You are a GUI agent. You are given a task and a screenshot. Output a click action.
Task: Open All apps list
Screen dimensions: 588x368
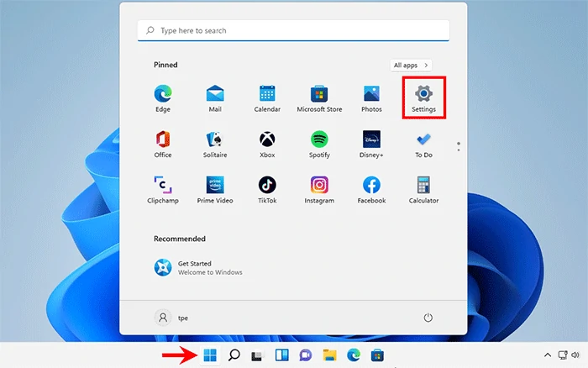click(x=411, y=65)
